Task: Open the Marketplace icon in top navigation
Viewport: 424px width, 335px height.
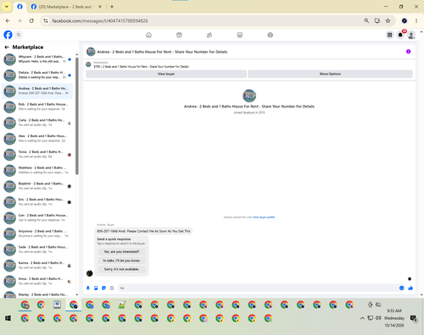Action: (240, 35)
